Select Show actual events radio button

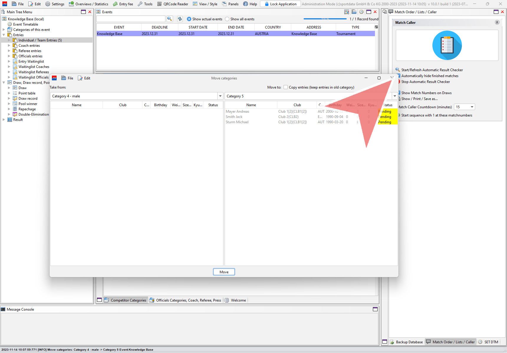[x=189, y=19]
